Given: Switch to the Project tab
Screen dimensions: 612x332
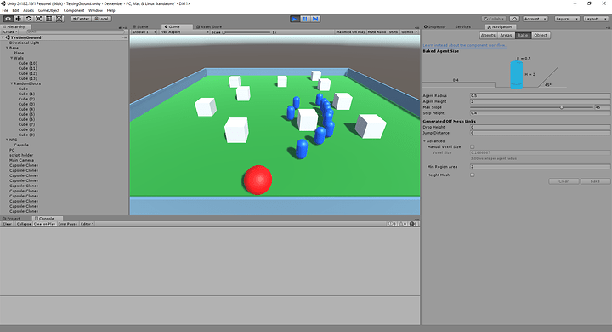Looking at the screenshot, I should 13,219.
